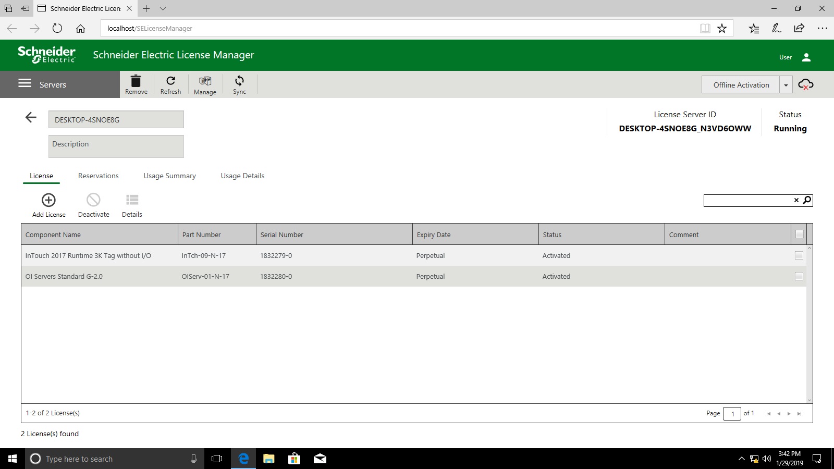Open File Explorer from the taskbar
Viewport: 834px width, 469px height.
pos(268,459)
